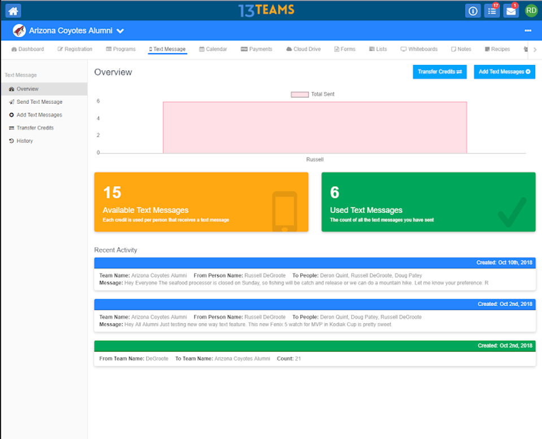542x439 pixels.
Task: Click the pink Russell bar in the chart
Action: [315, 128]
